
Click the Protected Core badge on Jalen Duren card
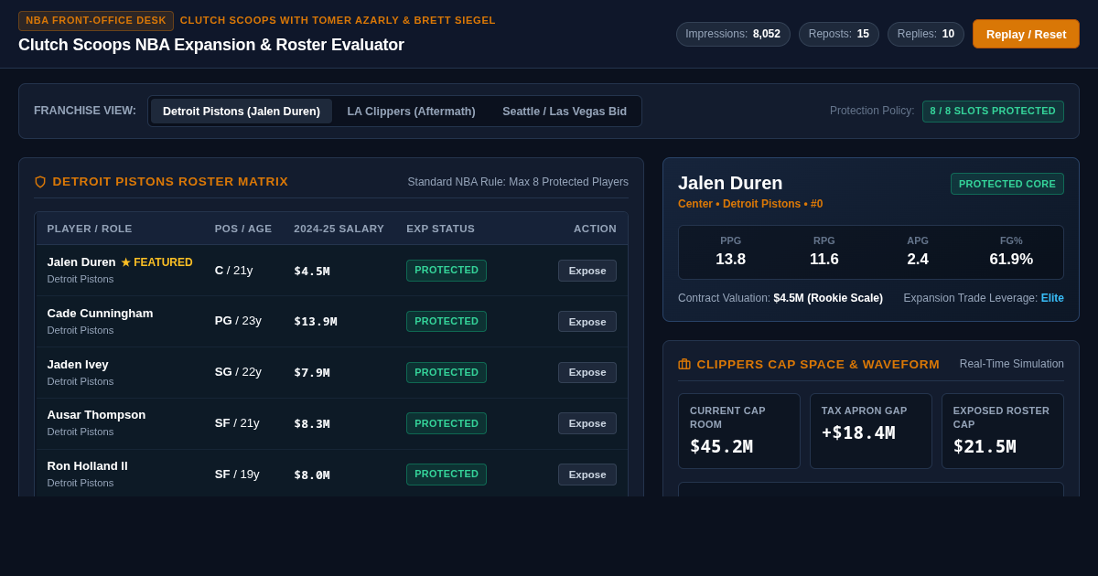1007,184
